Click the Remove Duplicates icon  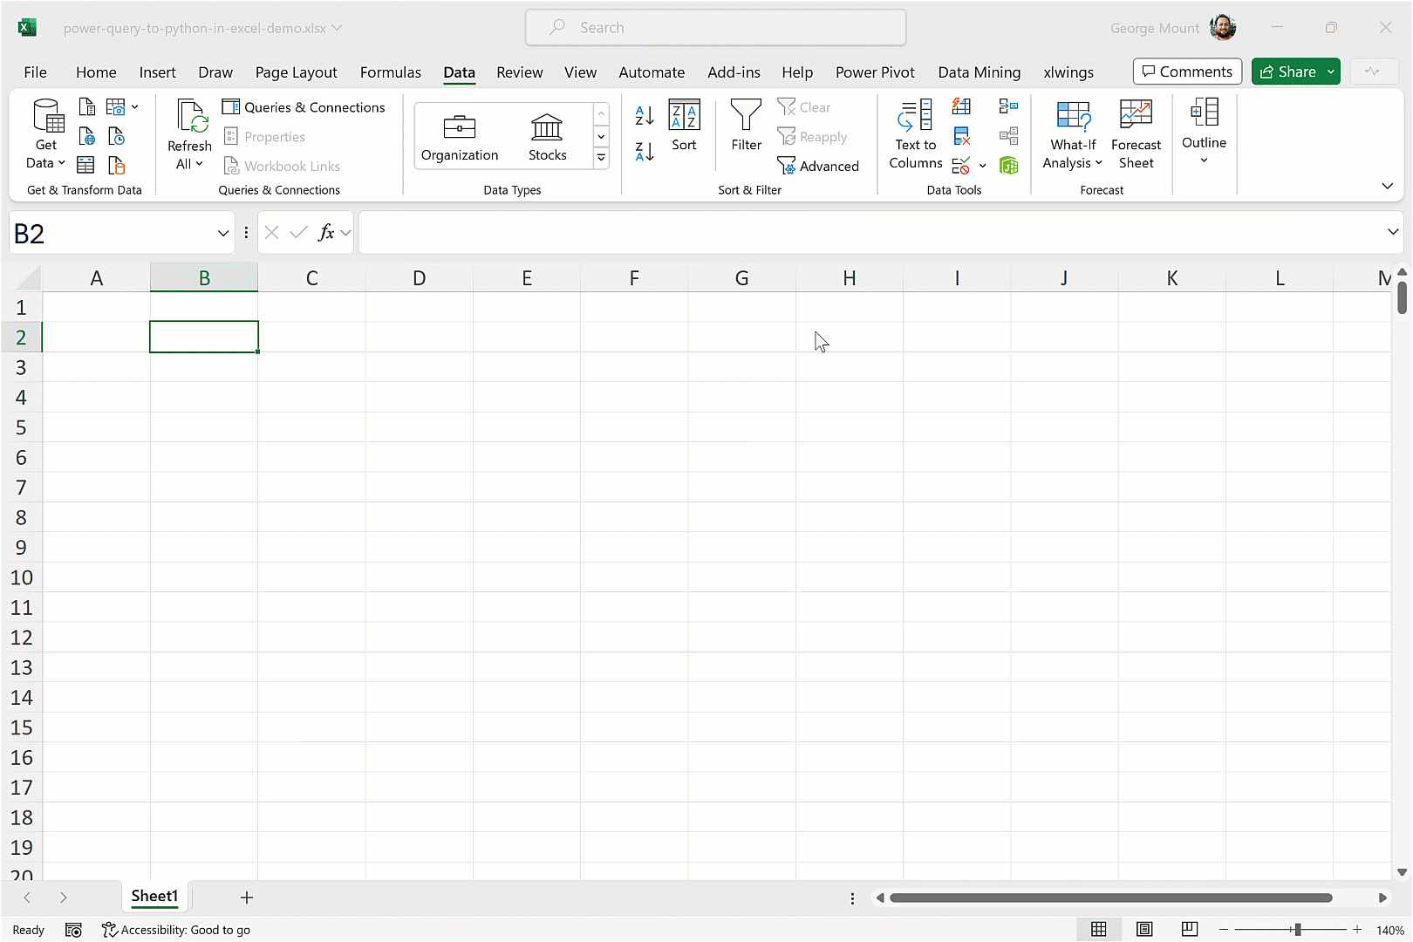pyautogui.click(x=961, y=136)
